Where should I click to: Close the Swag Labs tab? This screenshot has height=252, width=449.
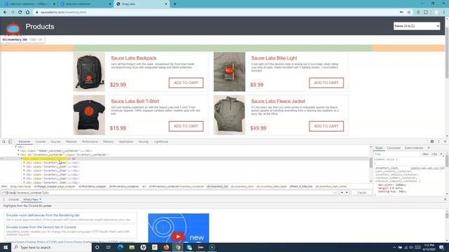pyautogui.click(x=166, y=4)
